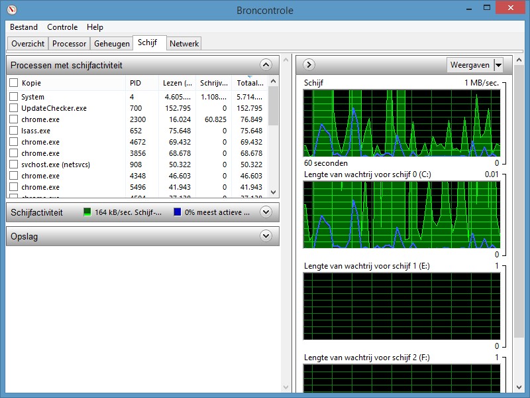The width and height of the screenshot is (530, 398).
Task: Select UpdateChecker.exe process row name
Action: click(54, 108)
